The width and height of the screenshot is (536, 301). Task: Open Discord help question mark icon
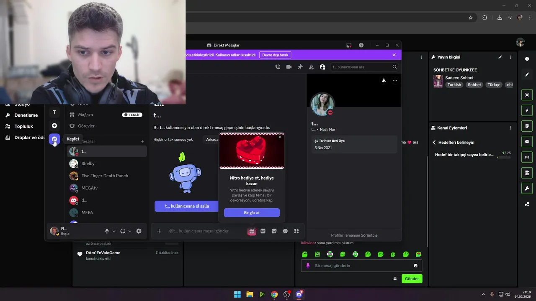click(361, 45)
